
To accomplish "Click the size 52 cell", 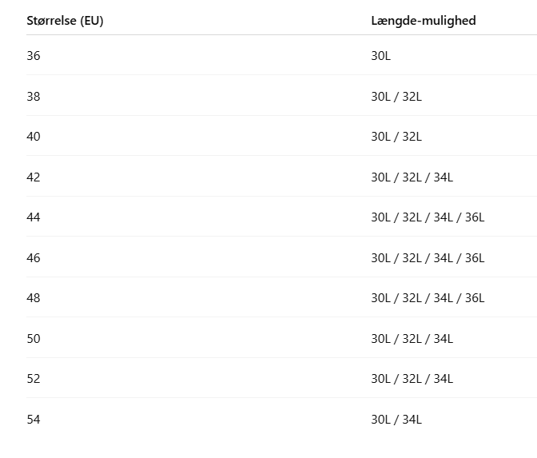I will pyautogui.click(x=33, y=379).
